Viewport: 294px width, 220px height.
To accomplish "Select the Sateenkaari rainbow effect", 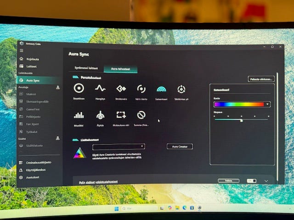I will [x=161, y=93].
